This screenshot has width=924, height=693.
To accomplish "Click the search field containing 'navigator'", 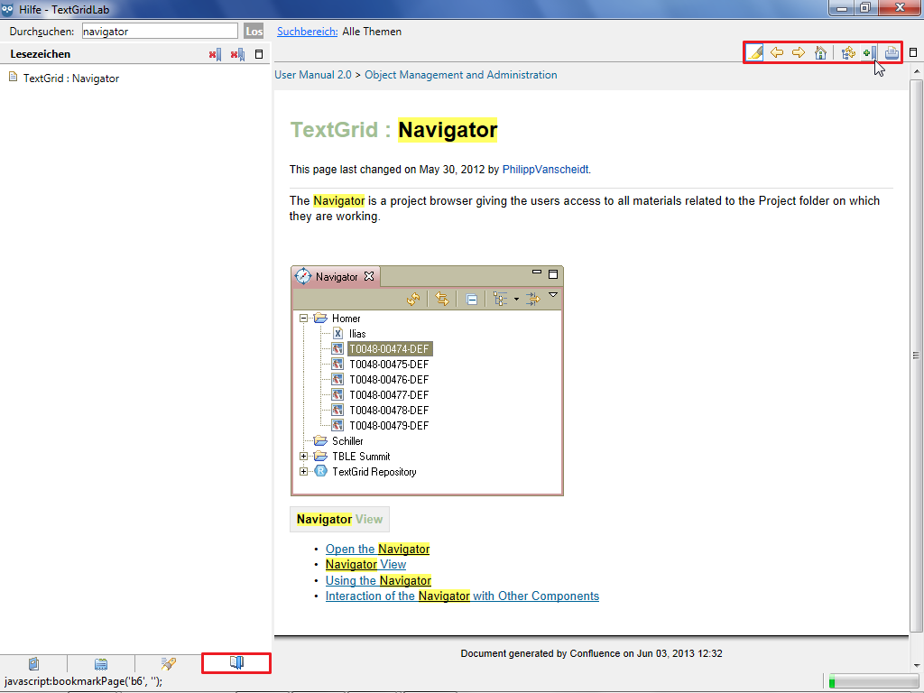I will [x=159, y=32].
